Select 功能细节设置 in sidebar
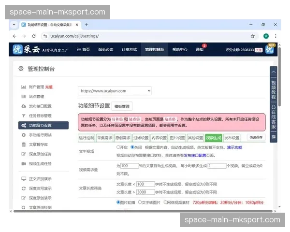Viewport: 290px width, 232px height. point(43,125)
